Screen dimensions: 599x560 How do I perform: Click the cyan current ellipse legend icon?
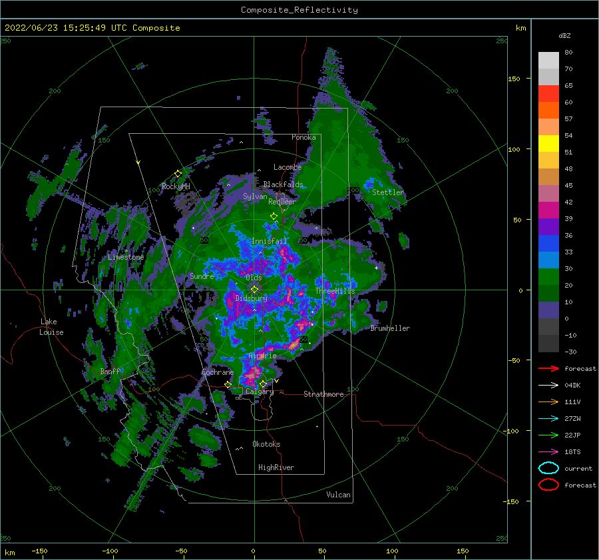pos(548,468)
